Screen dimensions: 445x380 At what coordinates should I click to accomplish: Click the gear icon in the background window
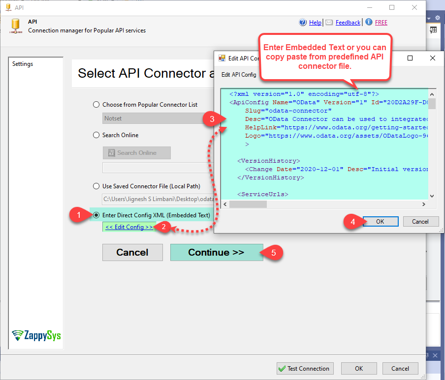(438, 18)
